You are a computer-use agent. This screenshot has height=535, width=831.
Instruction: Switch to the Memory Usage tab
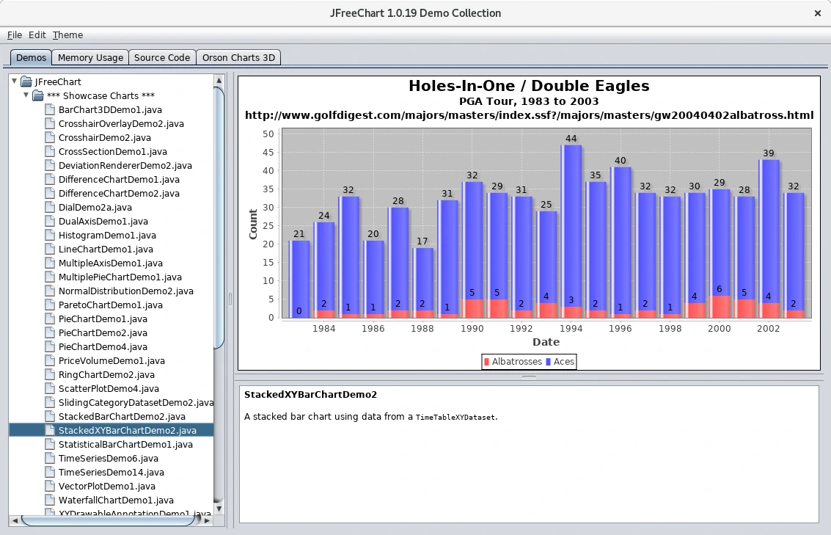90,57
